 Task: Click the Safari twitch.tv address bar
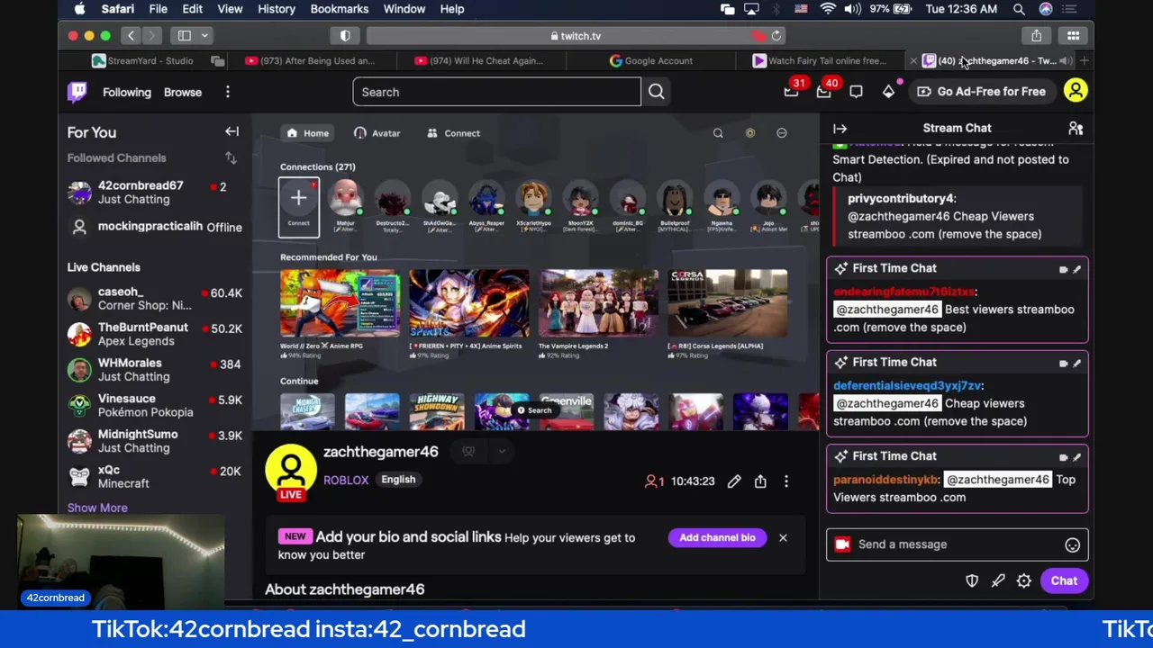click(x=575, y=36)
